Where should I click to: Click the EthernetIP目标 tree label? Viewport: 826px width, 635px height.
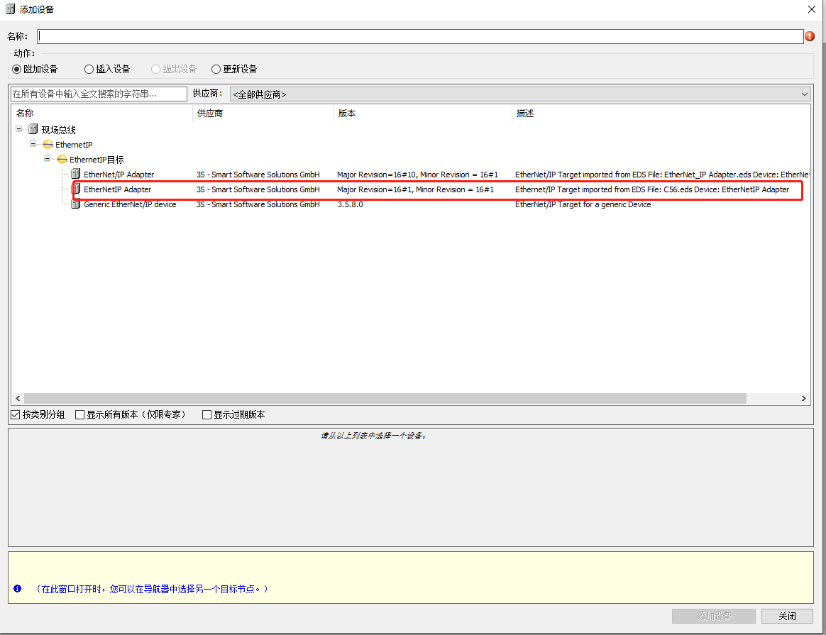97,160
